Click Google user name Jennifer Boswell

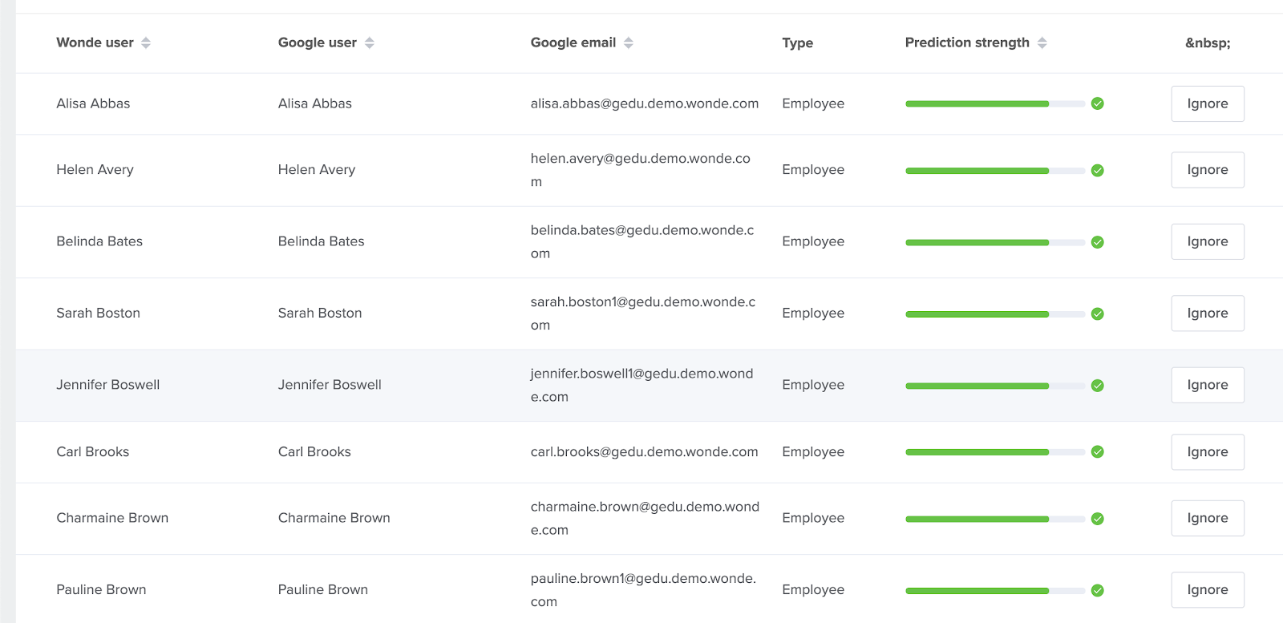coord(330,385)
